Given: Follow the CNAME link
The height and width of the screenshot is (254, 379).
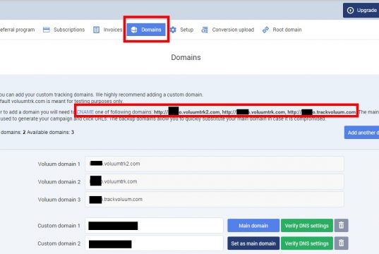Looking at the screenshot, I should (x=85, y=112).
